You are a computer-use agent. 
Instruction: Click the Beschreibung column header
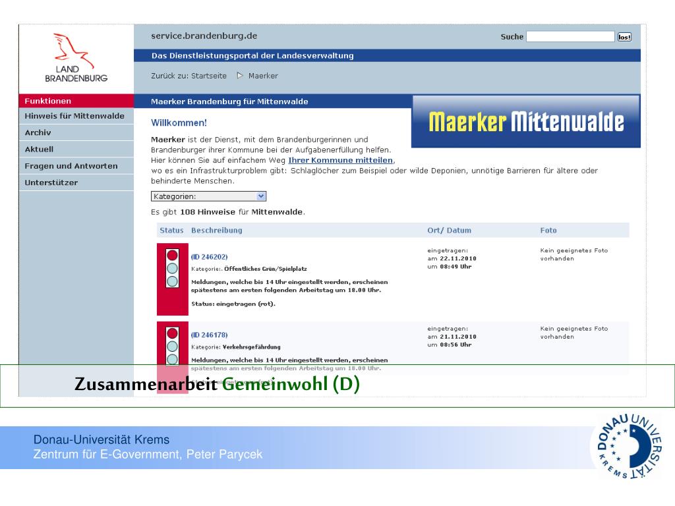[x=216, y=230]
